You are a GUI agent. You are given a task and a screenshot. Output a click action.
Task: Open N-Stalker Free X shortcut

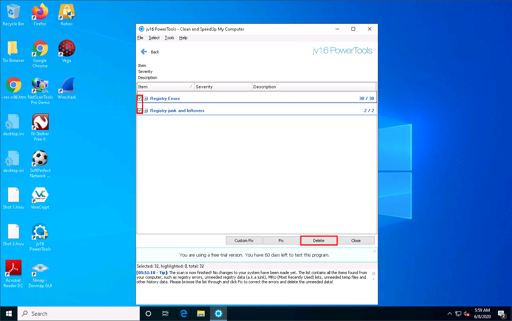[40, 127]
